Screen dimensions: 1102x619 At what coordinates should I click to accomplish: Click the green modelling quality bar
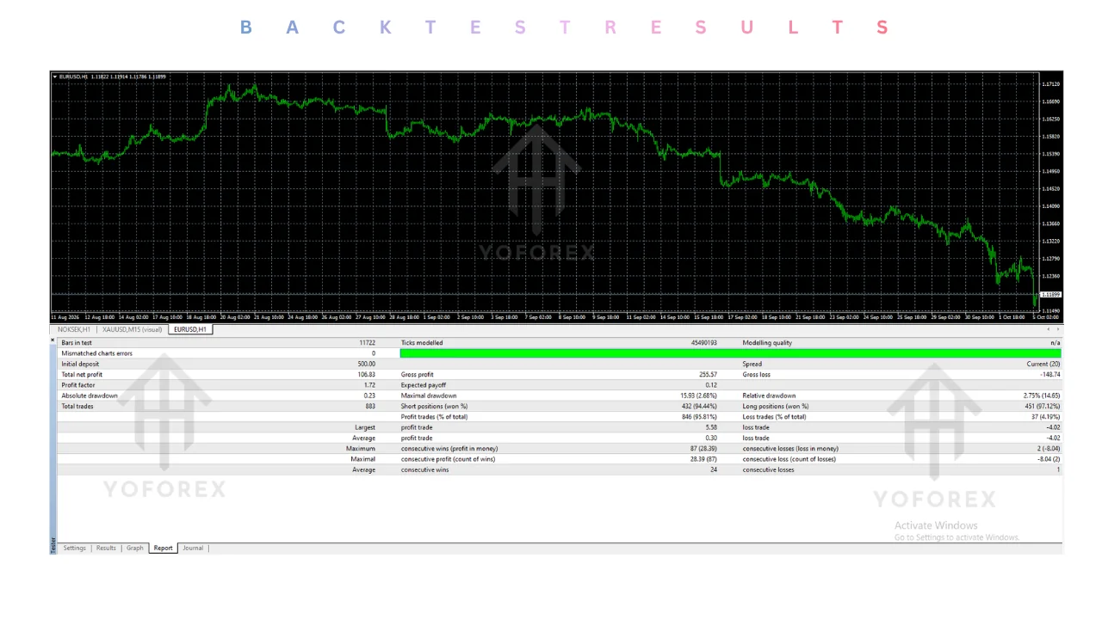(x=730, y=353)
